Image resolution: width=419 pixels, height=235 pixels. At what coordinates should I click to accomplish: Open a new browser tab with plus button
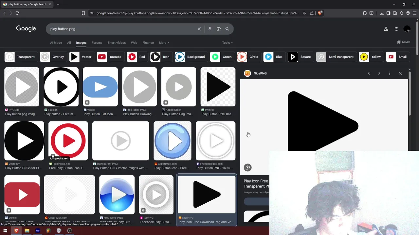click(x=58, y=4)
